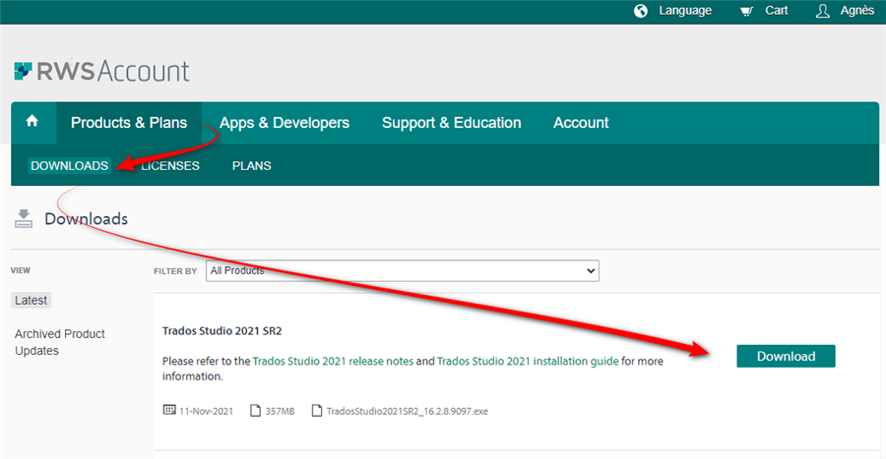
Task: Switch to the PLANS sub-tab
Action: click(x=251, y=166)
